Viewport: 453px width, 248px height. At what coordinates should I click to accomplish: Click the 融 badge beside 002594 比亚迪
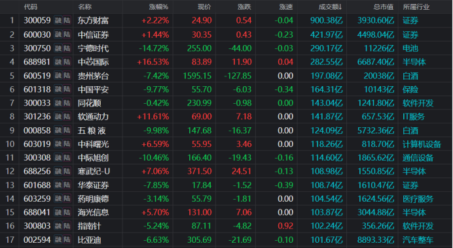click(x=58, y=240)
